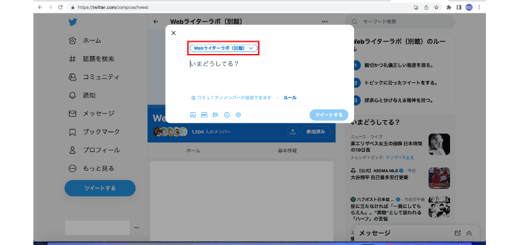
Task: Reload the page with refresh icon
Action: tap(60, 7)
